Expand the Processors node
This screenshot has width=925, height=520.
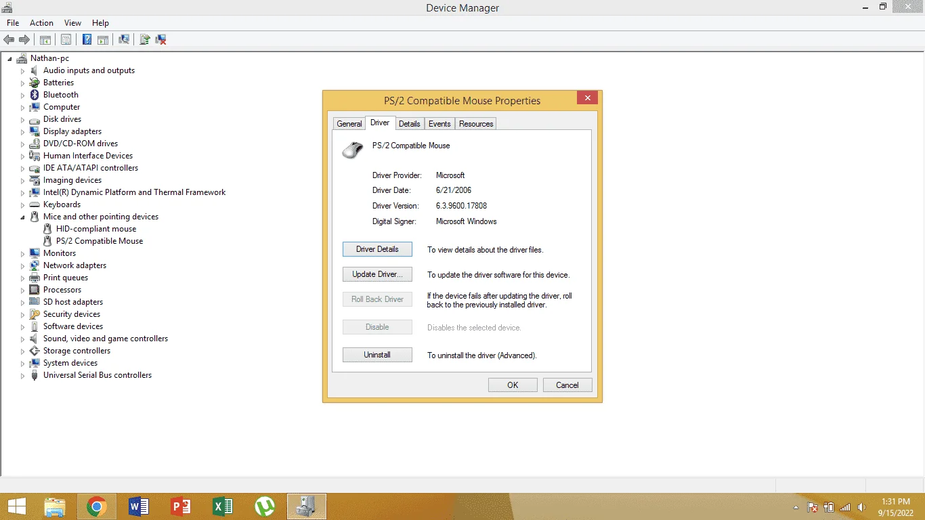coord(22,290)
